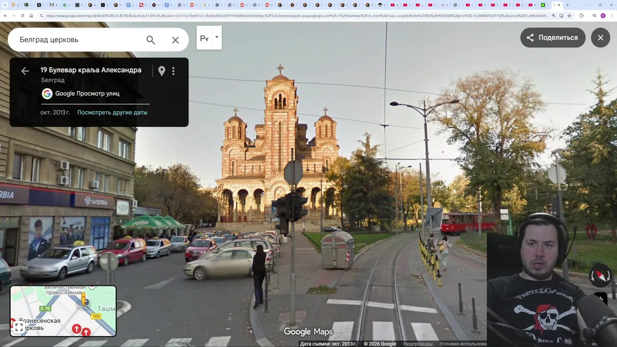Click the Google Maps URL in address bar
This screenshot has width=617, height=347.
pos(296,16)
